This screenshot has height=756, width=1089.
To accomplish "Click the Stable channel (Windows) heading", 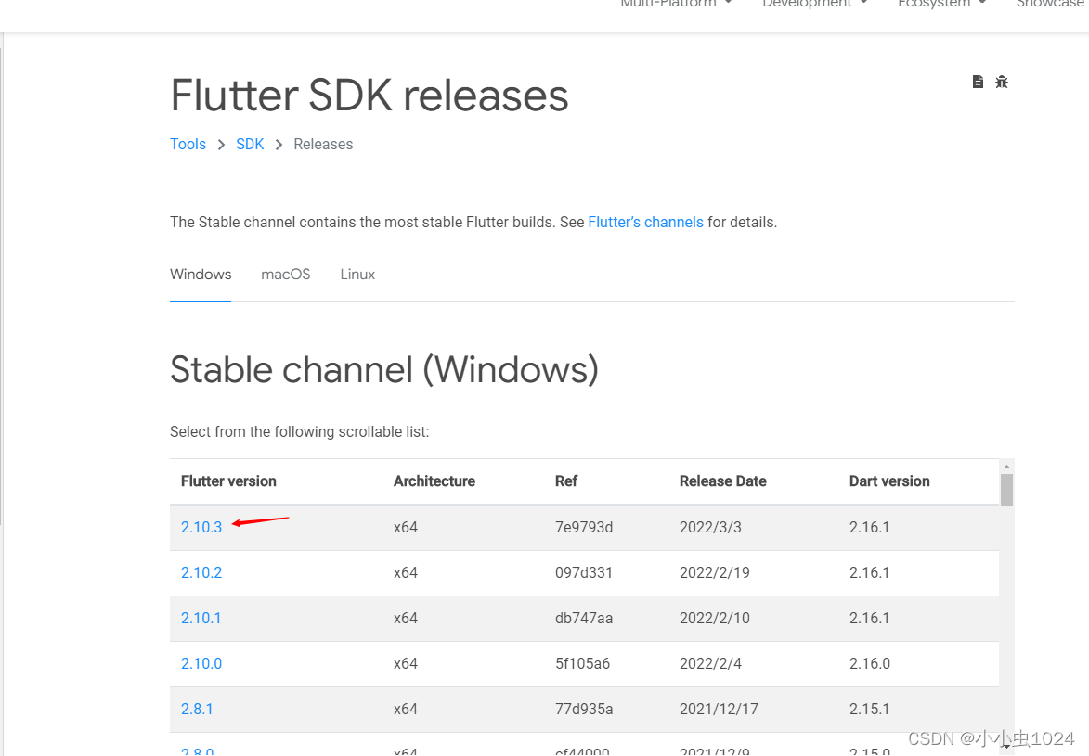I will 384,369.
